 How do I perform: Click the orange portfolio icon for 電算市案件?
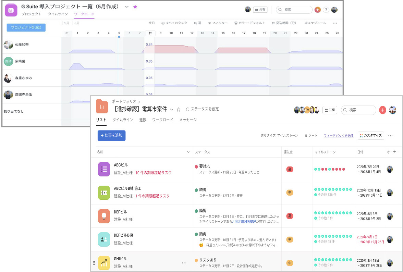click(102, 106)
